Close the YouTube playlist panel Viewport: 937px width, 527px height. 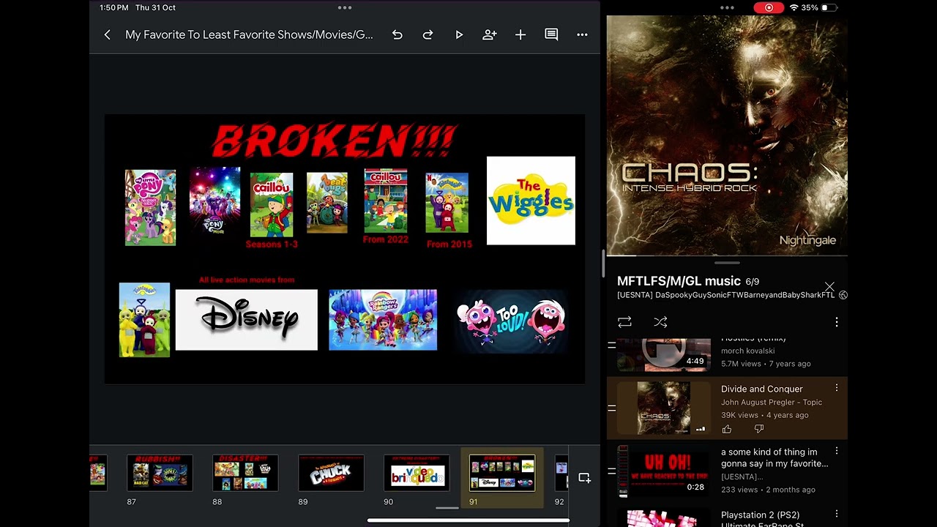829,286
